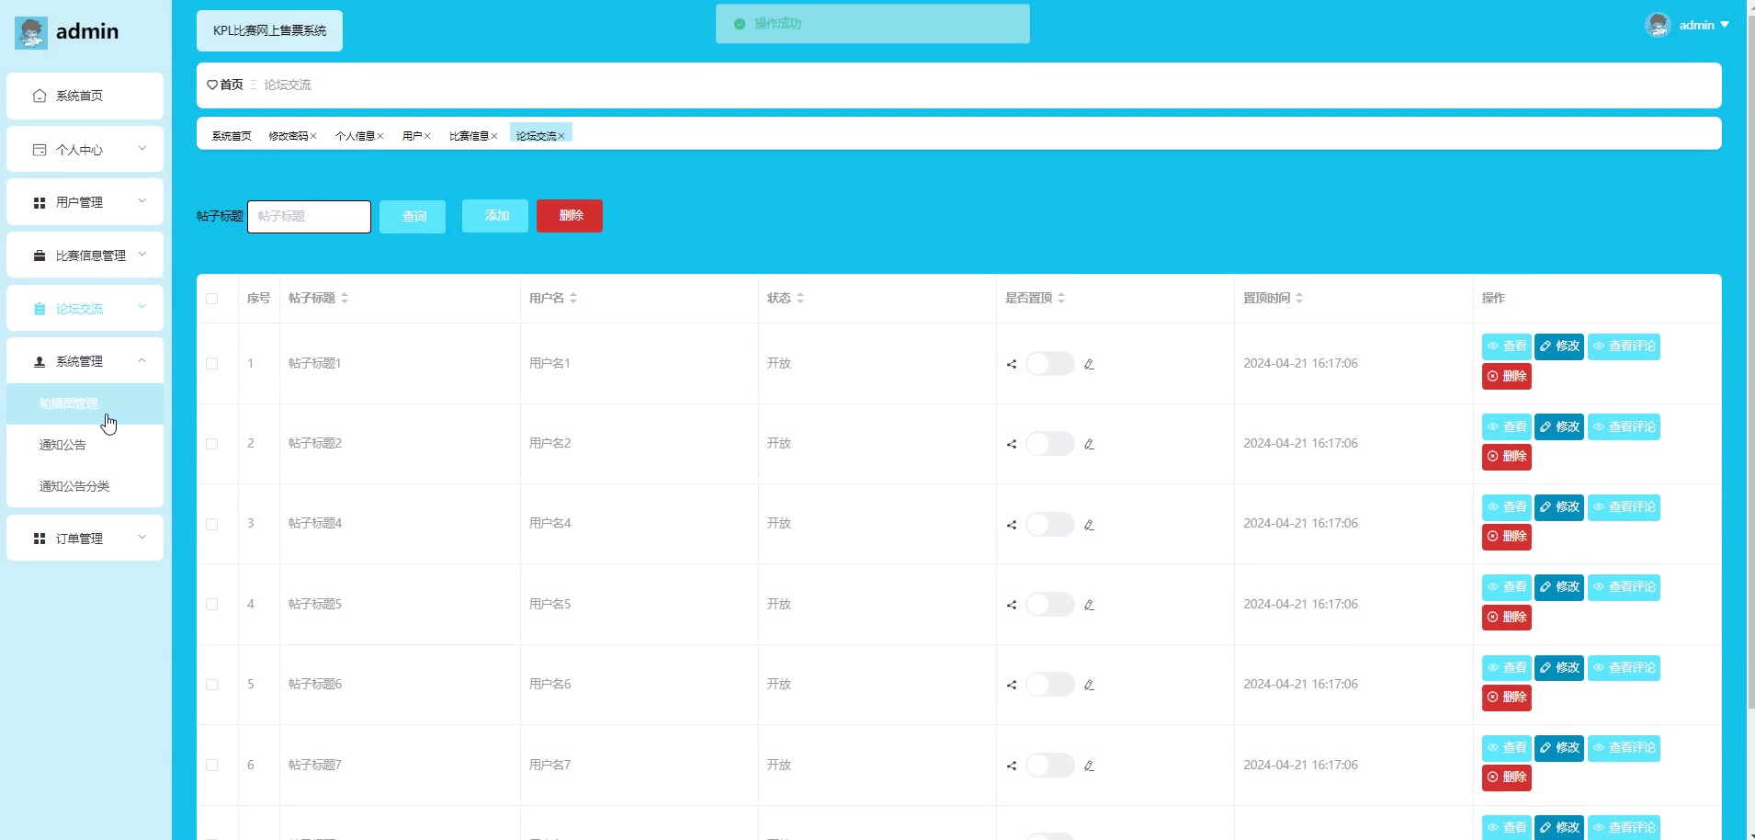Click the share icon in row 帖子标题7
The image size is (1755, 840).
pos(1012,766)
